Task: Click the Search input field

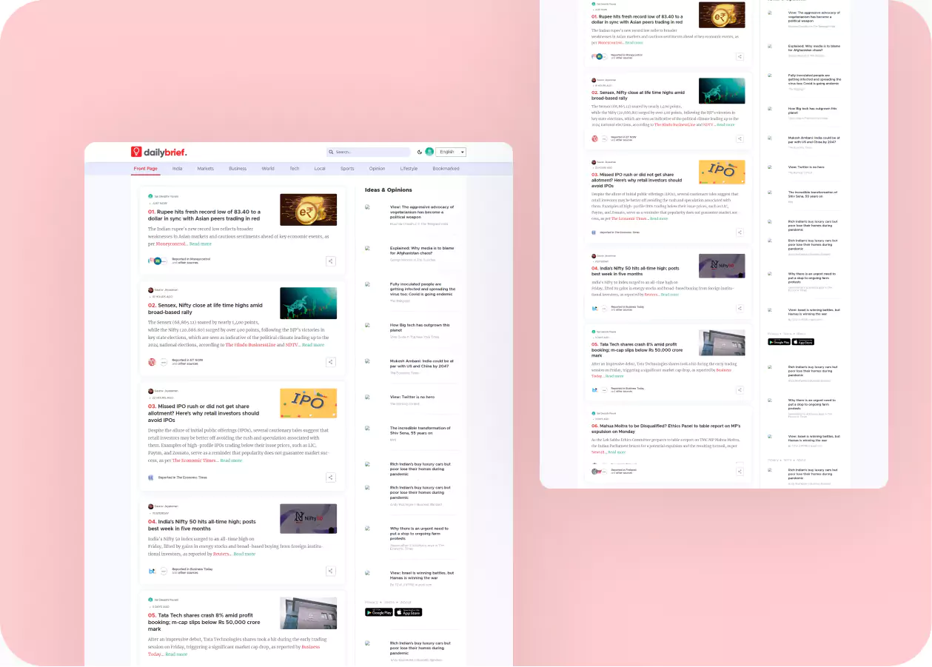Action: point(369,152)
